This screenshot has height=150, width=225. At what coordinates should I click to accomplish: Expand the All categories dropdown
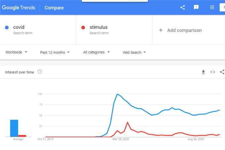(96, 52)
